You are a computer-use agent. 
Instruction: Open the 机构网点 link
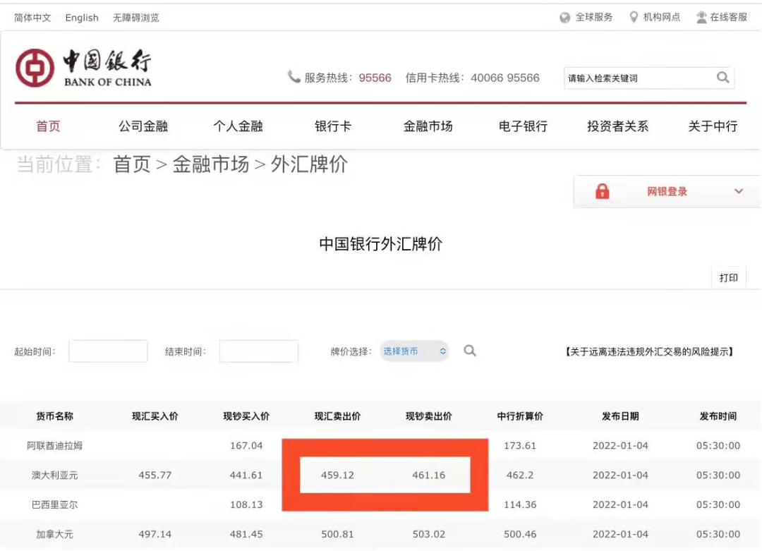661,18
